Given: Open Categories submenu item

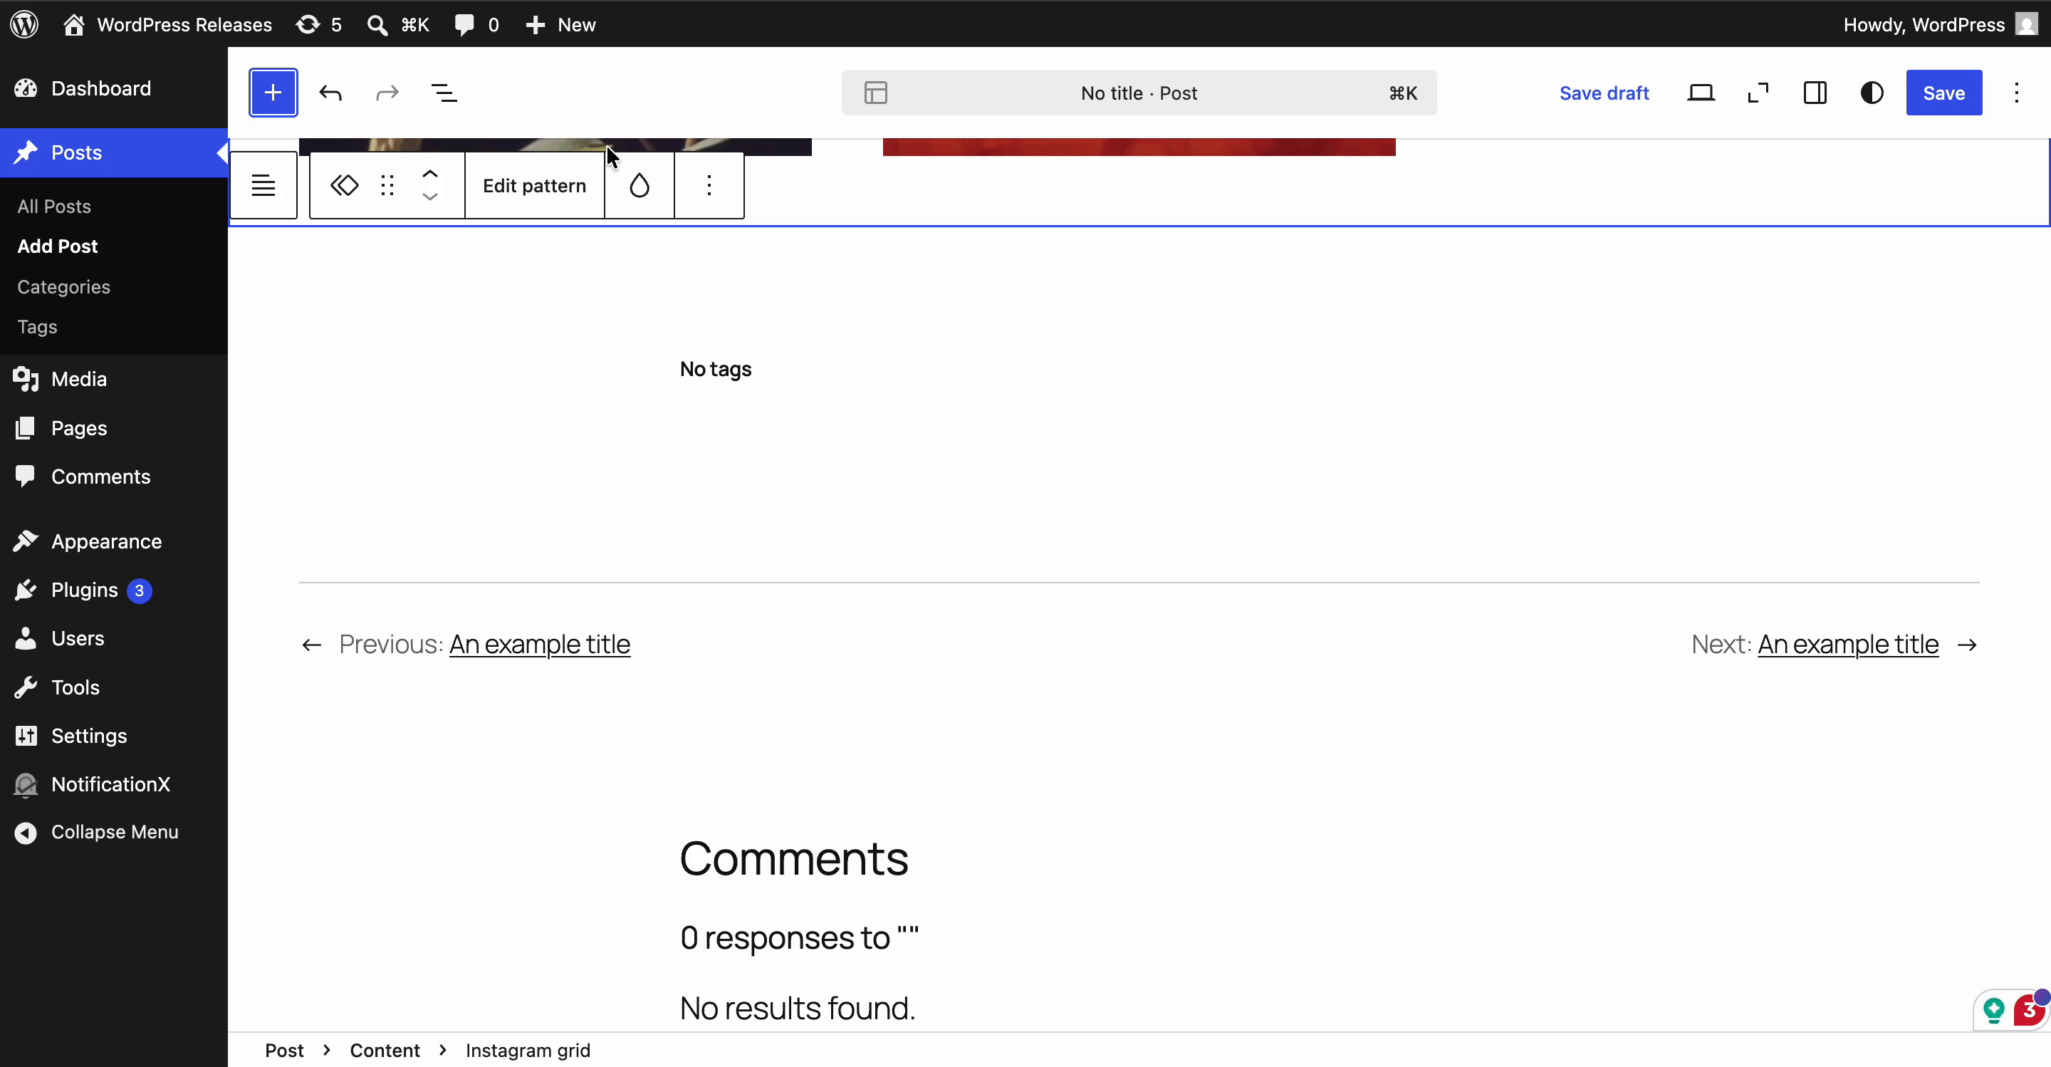Looking at the screenshot, I should [x=63, y=286].
